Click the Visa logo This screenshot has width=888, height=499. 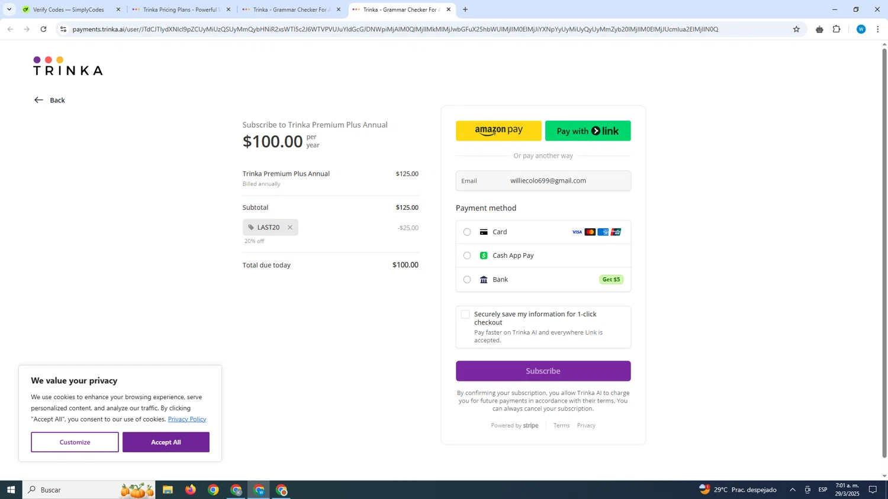click(577, 232)
